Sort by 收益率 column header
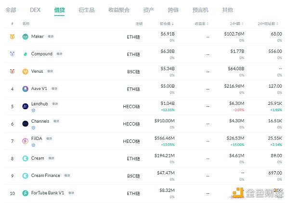Viewport: 289px width, 203px height. (202, 23)
